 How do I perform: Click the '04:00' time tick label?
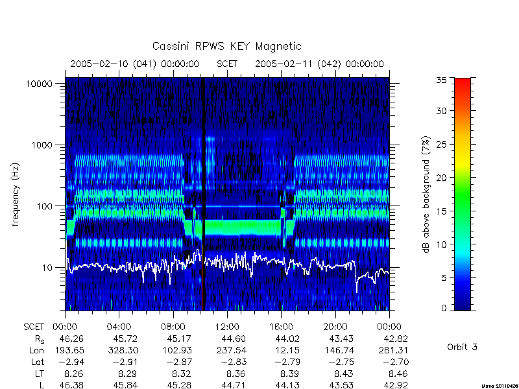pos(119,327)
